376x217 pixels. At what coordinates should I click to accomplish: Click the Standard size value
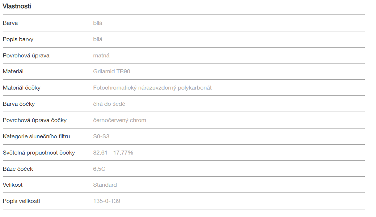click(105, 185)
